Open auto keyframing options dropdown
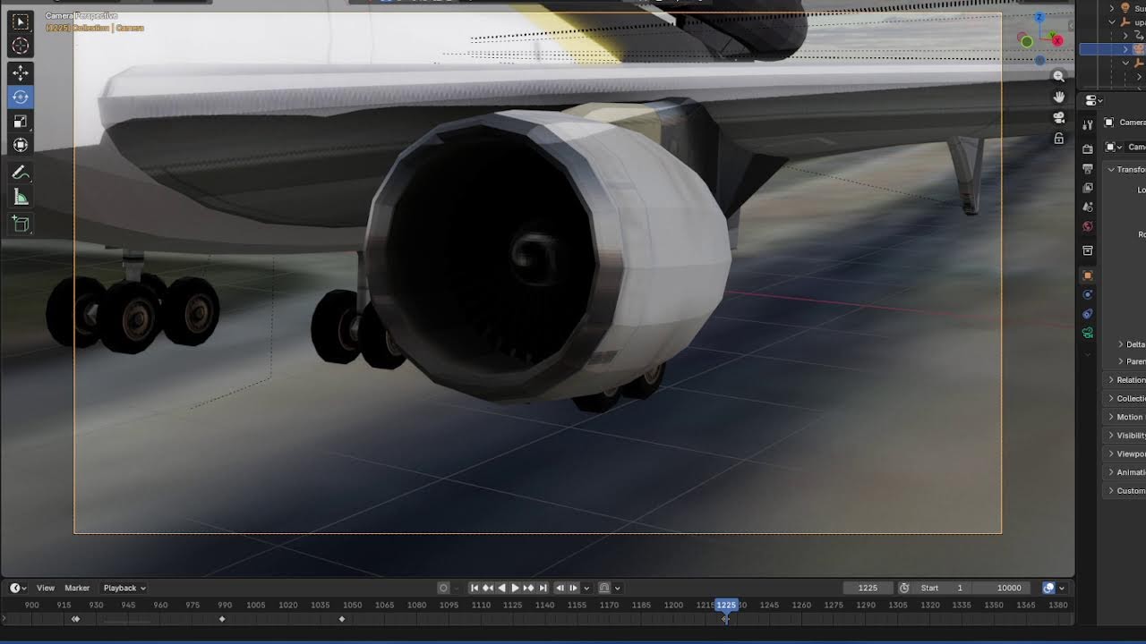The image size is (1146, 644). point(456,588)
